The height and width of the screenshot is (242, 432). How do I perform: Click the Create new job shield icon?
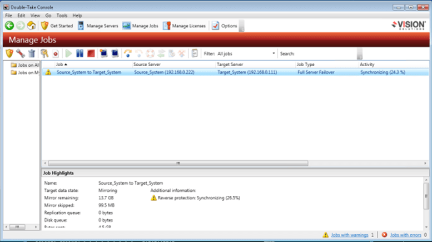9,53
